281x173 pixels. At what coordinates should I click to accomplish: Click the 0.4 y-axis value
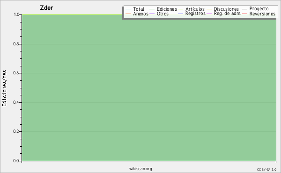pyautogui.click(x=16, y=102)
